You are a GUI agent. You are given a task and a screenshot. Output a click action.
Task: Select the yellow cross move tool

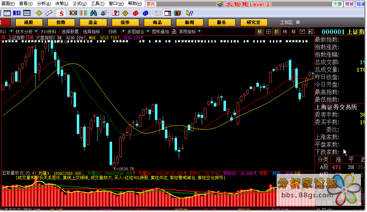(x=39, y=13)
